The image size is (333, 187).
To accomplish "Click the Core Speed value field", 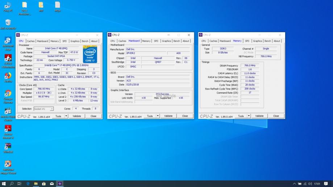I will (43, 89).
